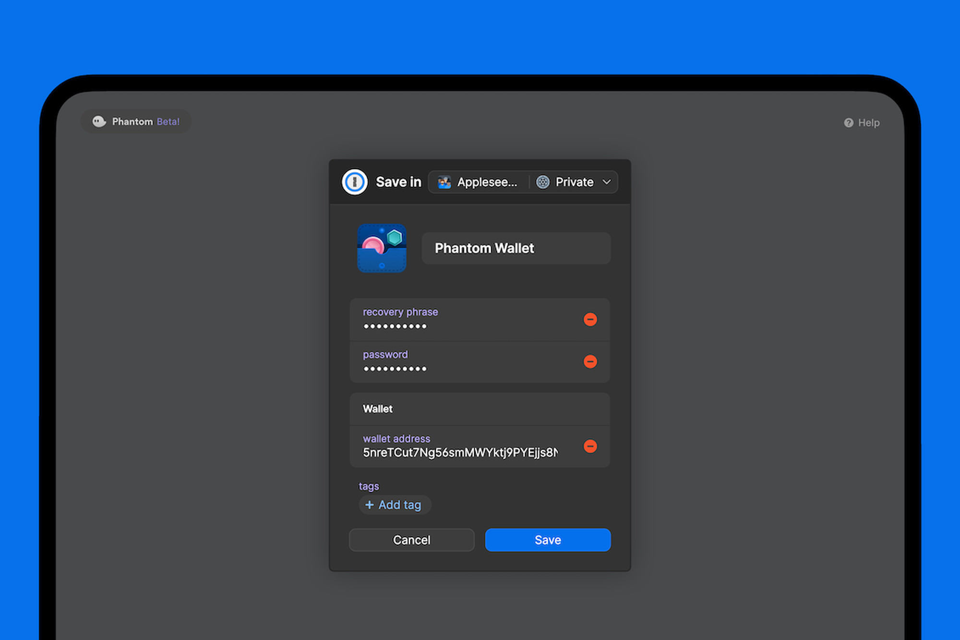
Task: Click Cancel to dismiss the dialog
Action: (413, 540)
